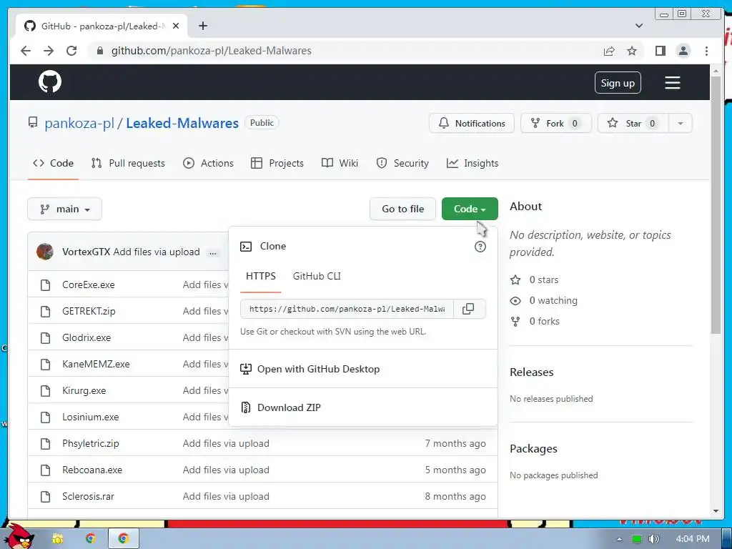Open the Losinium.exe file
Viewport: 732px width, 549px height.
pos(91,417)
